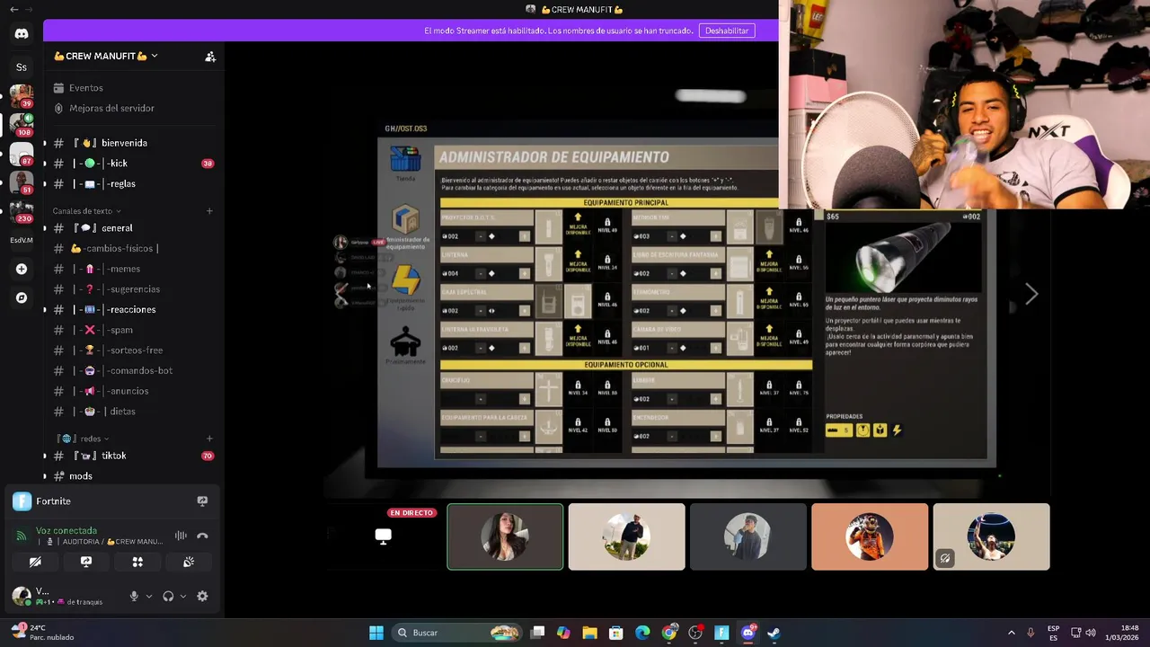
Task: Expand CREW MANUFIT server menu
Action: pos(105,56)
